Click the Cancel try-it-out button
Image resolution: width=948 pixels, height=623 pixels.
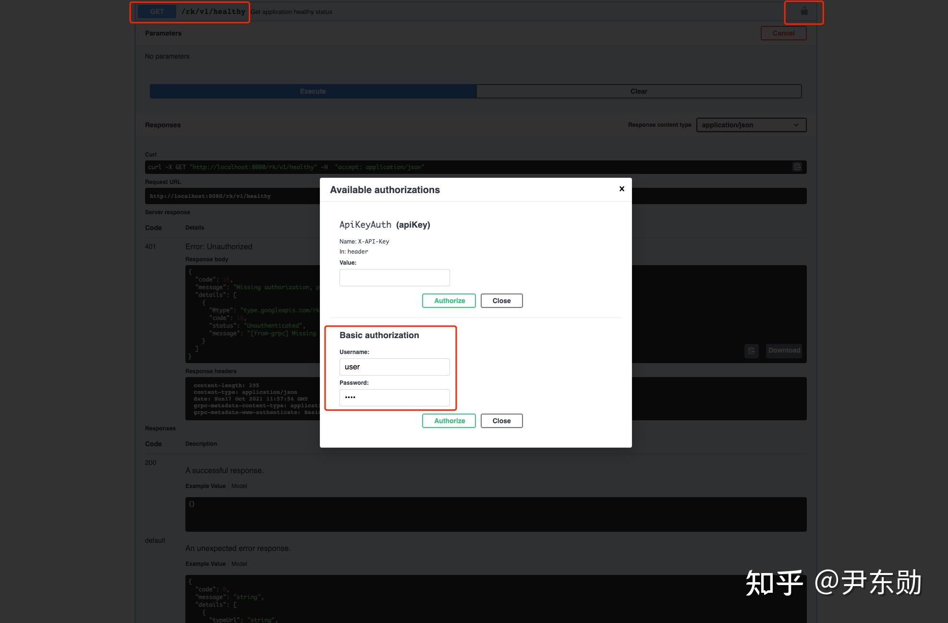pos(783,33)
